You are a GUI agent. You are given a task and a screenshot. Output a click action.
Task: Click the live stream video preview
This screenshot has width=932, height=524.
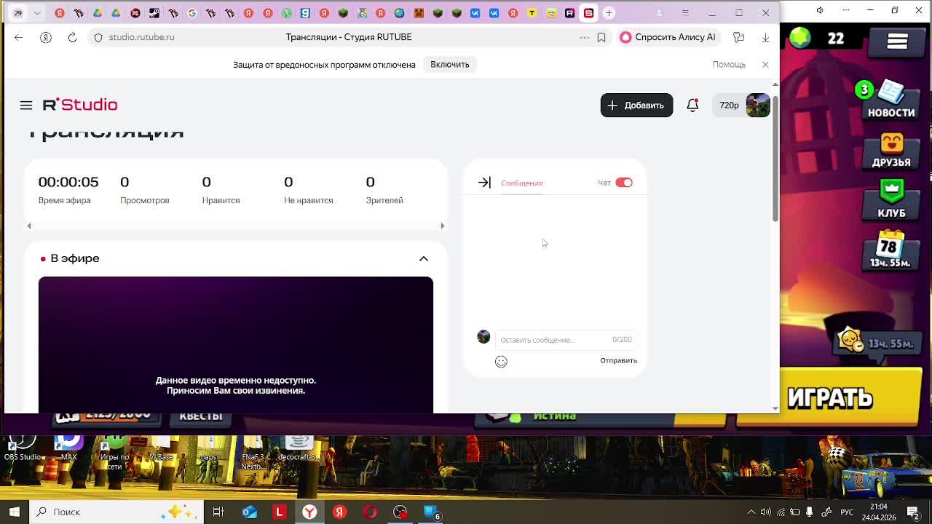pos(236,345)
